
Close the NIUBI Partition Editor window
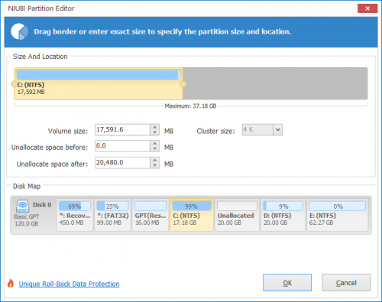[367, 8]
